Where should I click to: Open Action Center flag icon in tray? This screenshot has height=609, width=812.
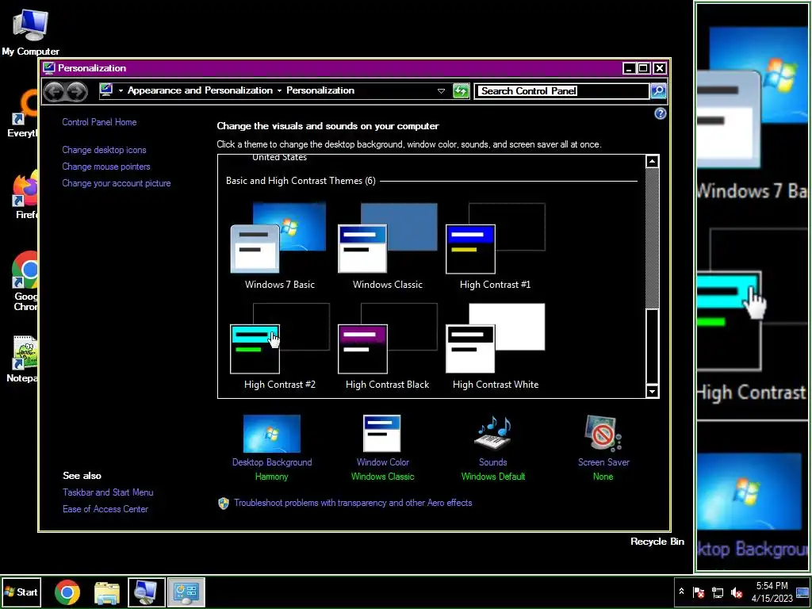click(x=699, y=592)
